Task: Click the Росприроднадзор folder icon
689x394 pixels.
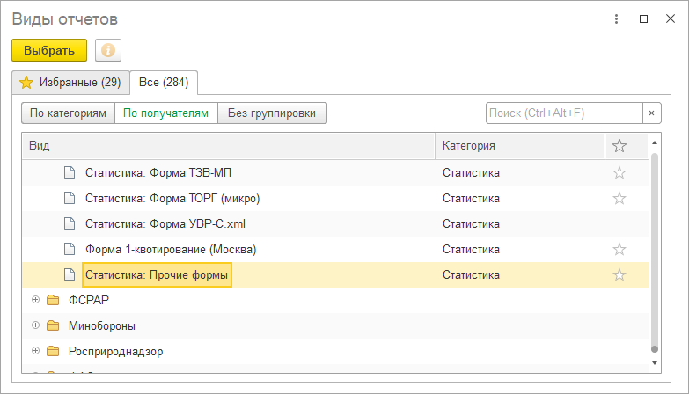Action: tap(53, 351)
